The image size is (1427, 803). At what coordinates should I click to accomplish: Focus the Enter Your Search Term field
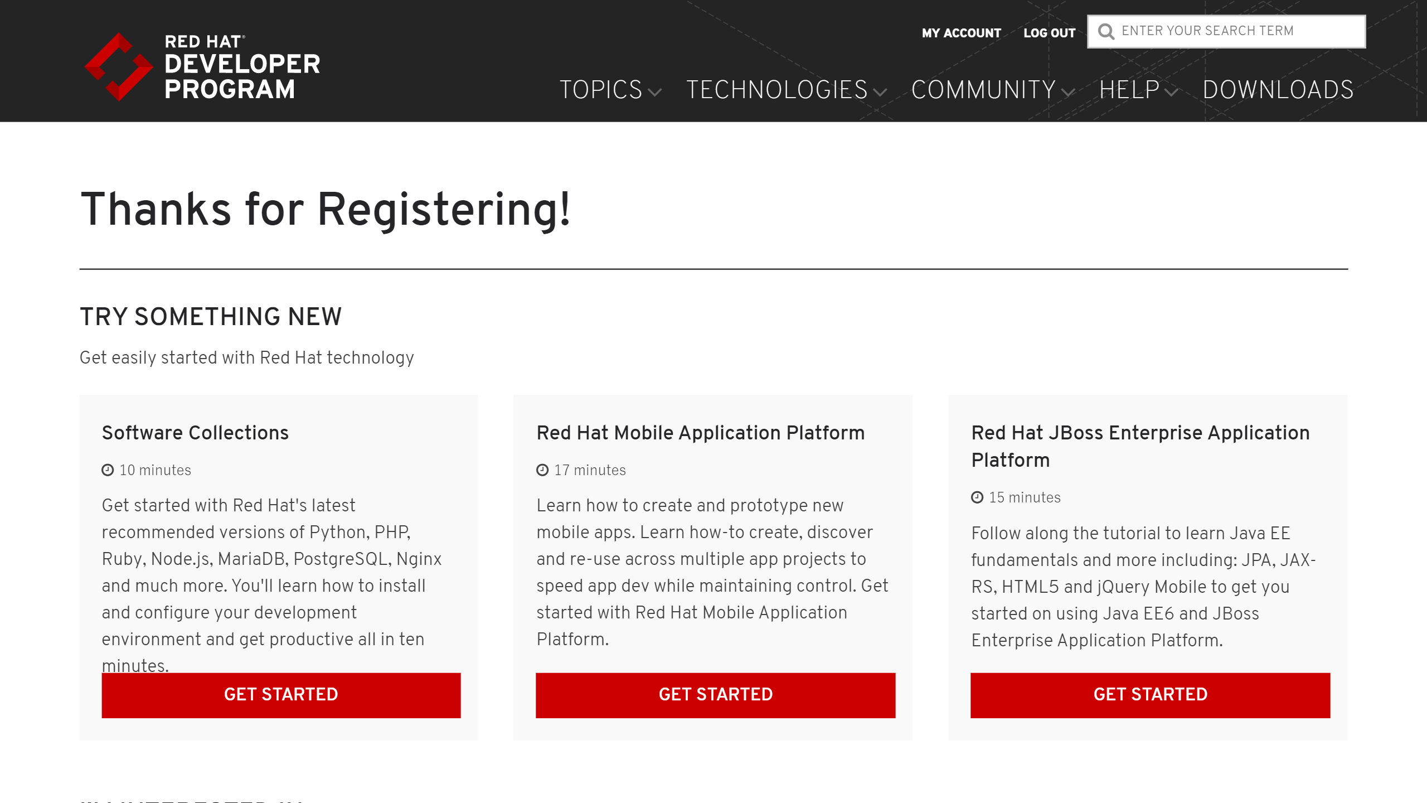tap(1226, 31)
